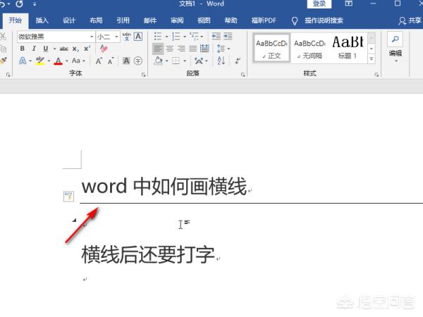The image size is (423, 317).
Task: Expand styles gallery more arrow
Action: coord(372,58)
